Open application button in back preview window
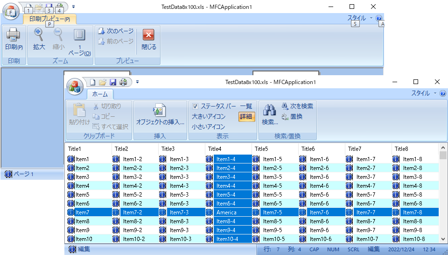This screenshot has width=448, height=255. click(x=11, y=12)
